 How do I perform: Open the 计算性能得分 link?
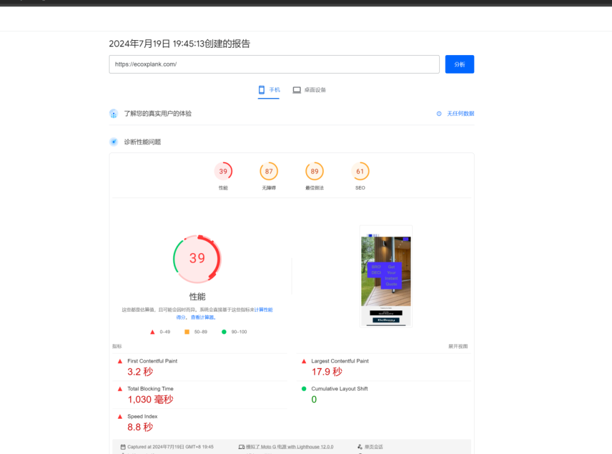[264, 310]
